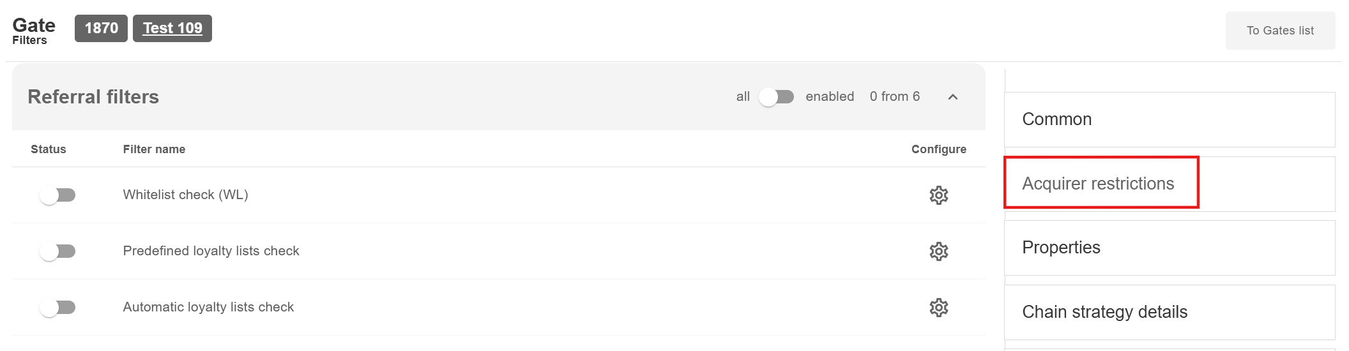Toggle Predefined loyalty lists check on

(57, 251)
